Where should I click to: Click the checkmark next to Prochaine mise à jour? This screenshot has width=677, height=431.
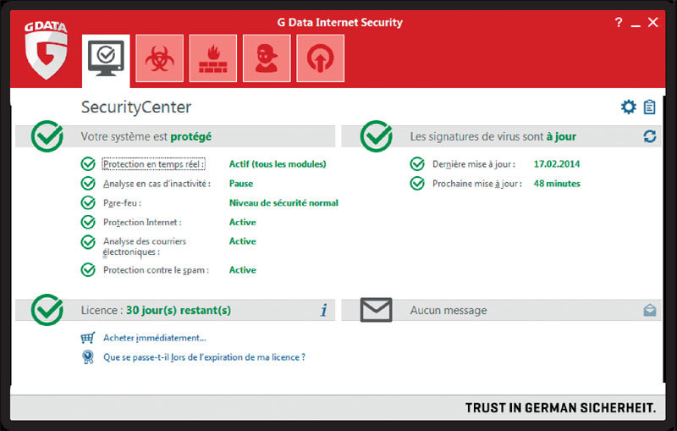(x=417, y=184)
